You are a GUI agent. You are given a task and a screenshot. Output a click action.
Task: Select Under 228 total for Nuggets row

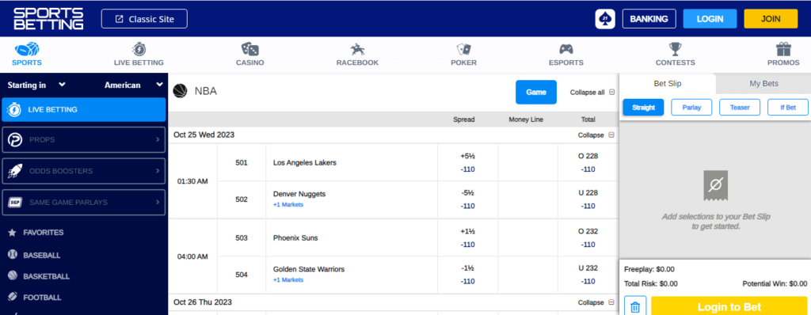588,199
